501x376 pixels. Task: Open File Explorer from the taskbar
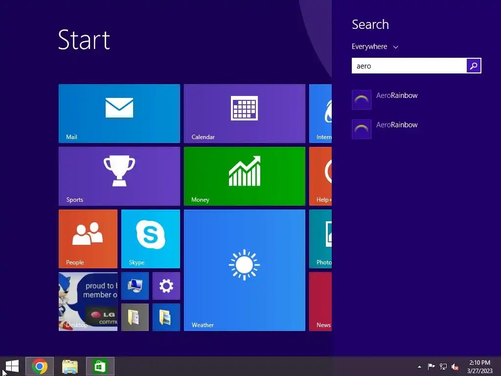[x=70, y=366]
